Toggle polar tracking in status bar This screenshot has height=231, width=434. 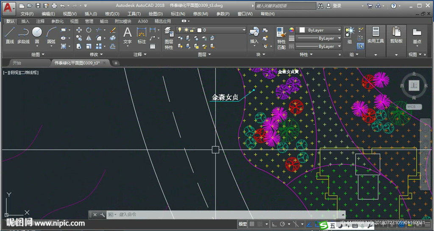pos(282,224)
